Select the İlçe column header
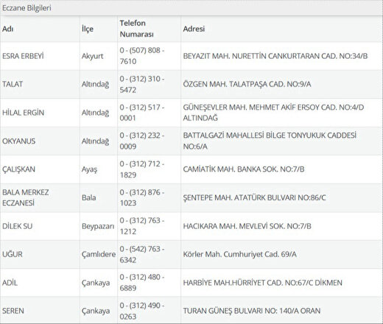The width and height of the screenshot is (383, 324). coord(88,29)
